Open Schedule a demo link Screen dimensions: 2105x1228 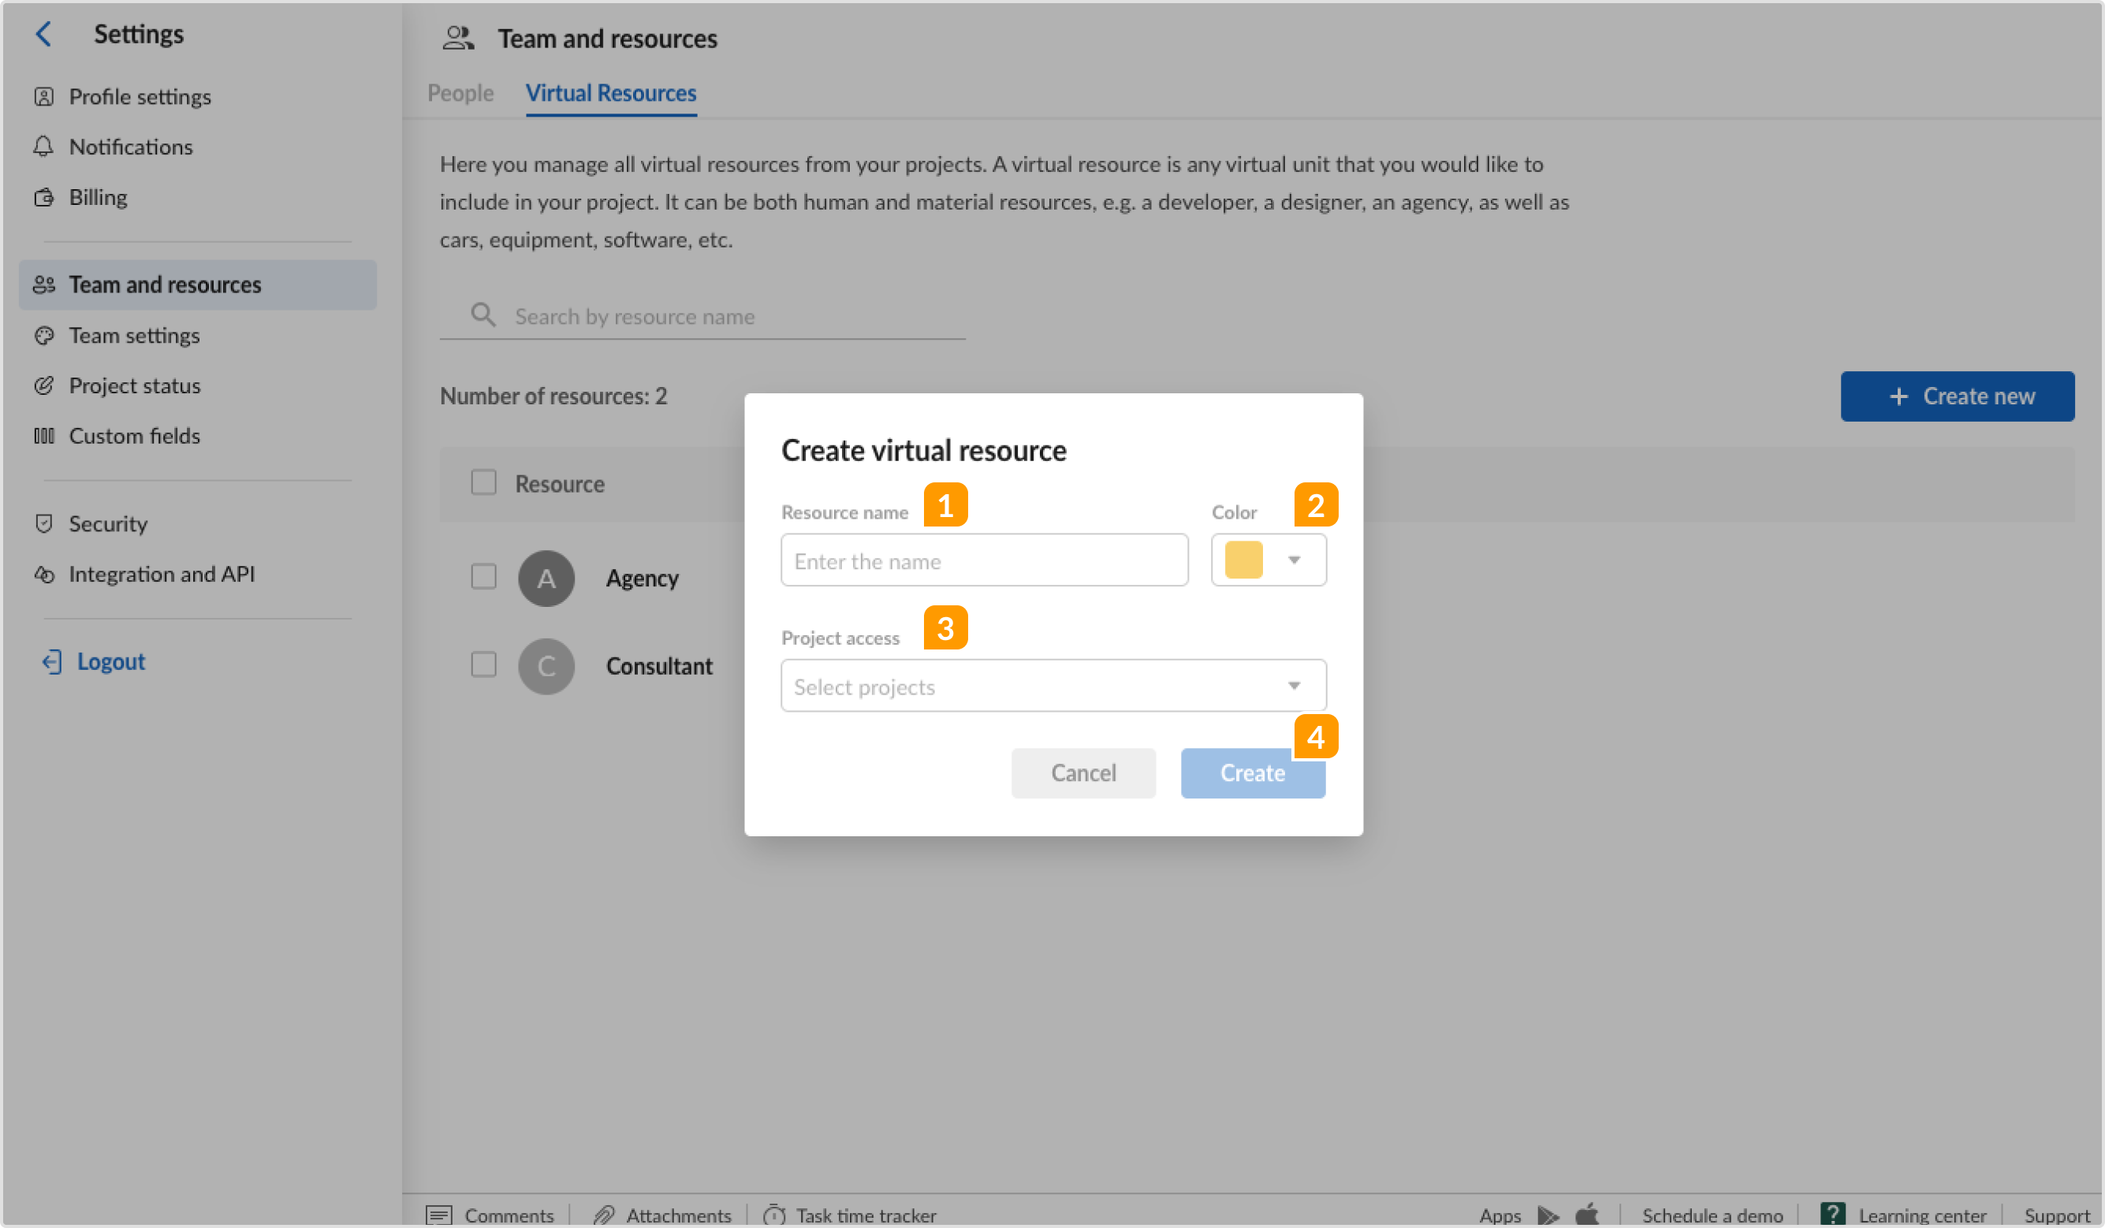point(1712,1215)
